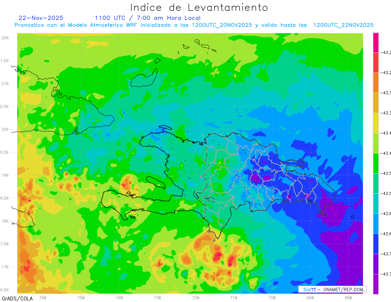Pick the '71W' longitude label
This screenshot has width=391, height=302.
tap(234, 298)
